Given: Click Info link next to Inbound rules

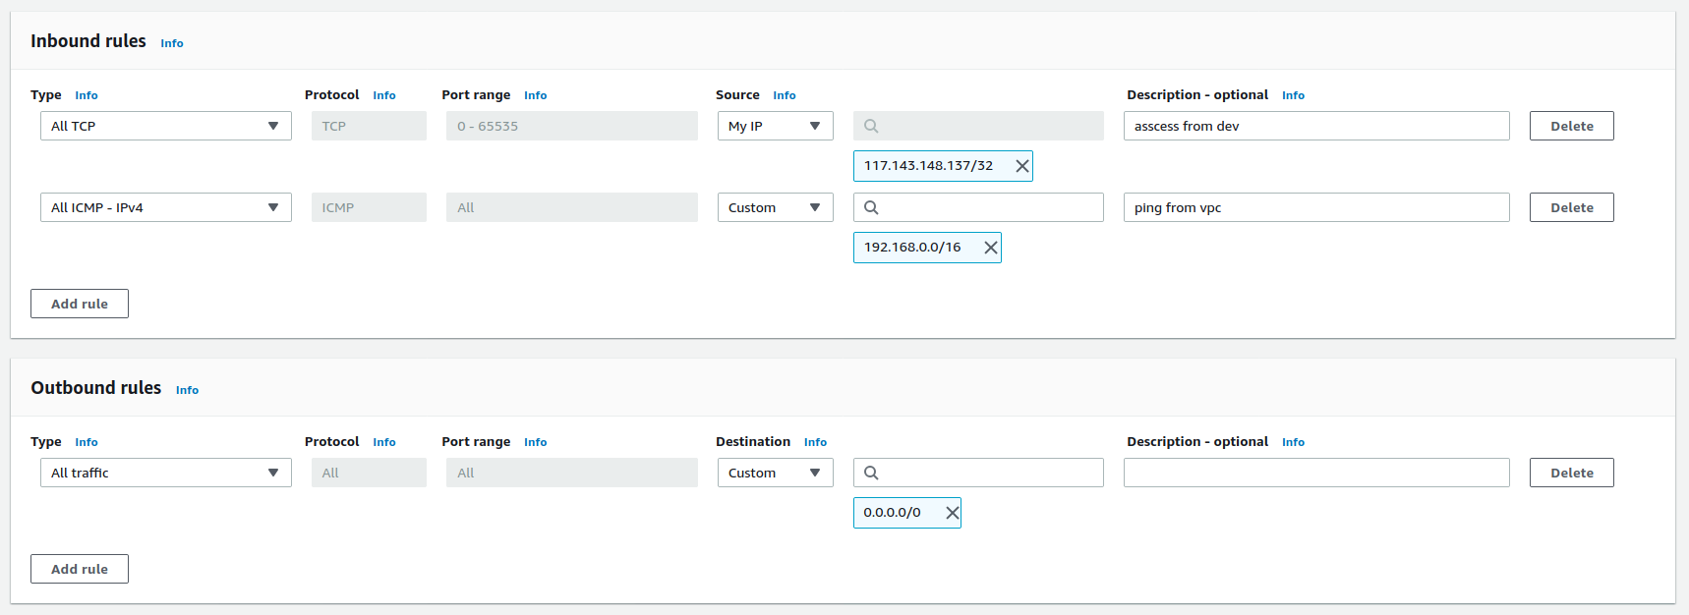Looking at the screenshot, I should coord(171,43).
